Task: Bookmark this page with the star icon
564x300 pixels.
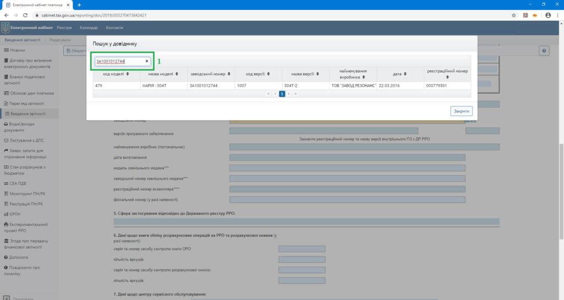Action: coord(513,15)
